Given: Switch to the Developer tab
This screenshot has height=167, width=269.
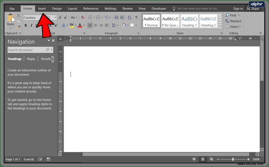Looking at the screenshot, I should point(159,8).
